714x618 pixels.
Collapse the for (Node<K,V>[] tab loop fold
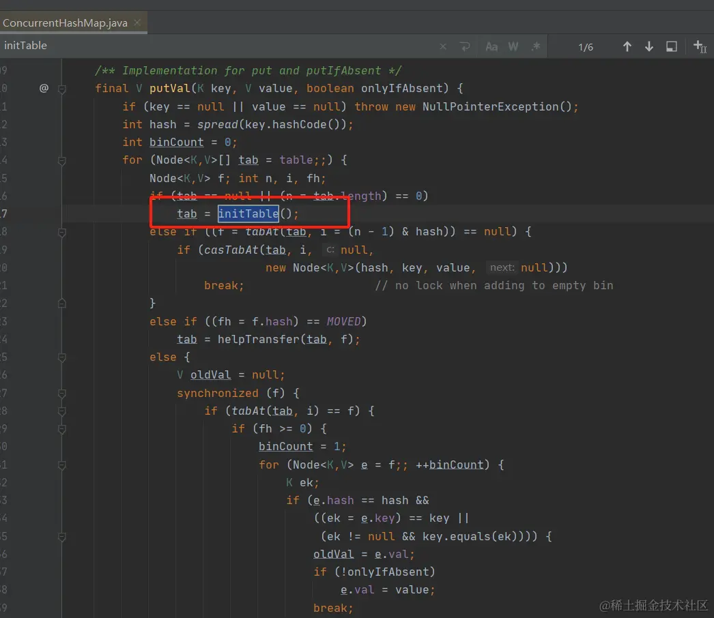click(62, 160)
